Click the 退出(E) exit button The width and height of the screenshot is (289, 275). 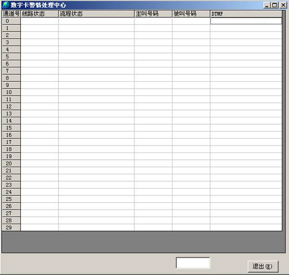pos(263,267)
